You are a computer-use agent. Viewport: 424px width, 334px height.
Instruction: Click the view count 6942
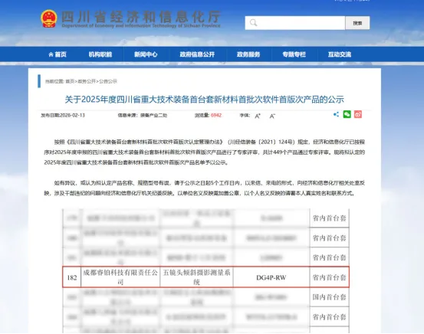(216, 116)
